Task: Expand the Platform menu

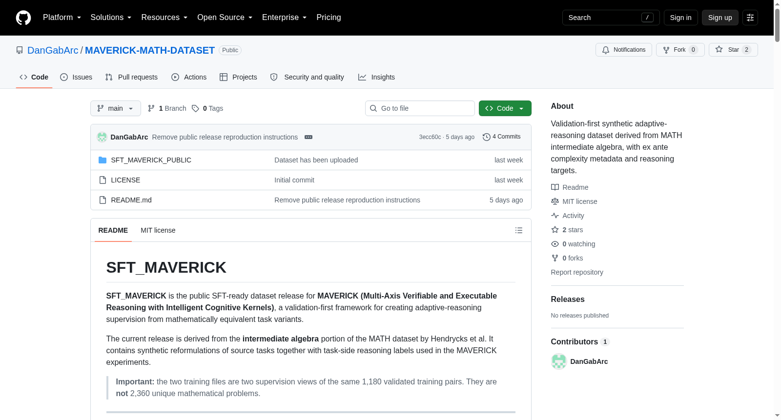Action: point(62,18)
